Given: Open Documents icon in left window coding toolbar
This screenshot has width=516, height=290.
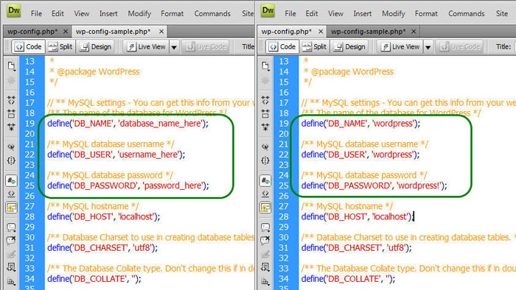Looking at the screenshot, I should (x=11, y=66).
